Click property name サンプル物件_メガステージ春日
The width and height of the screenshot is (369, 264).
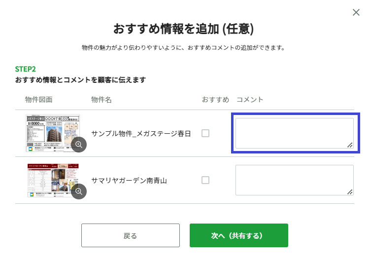click(141, 134)
